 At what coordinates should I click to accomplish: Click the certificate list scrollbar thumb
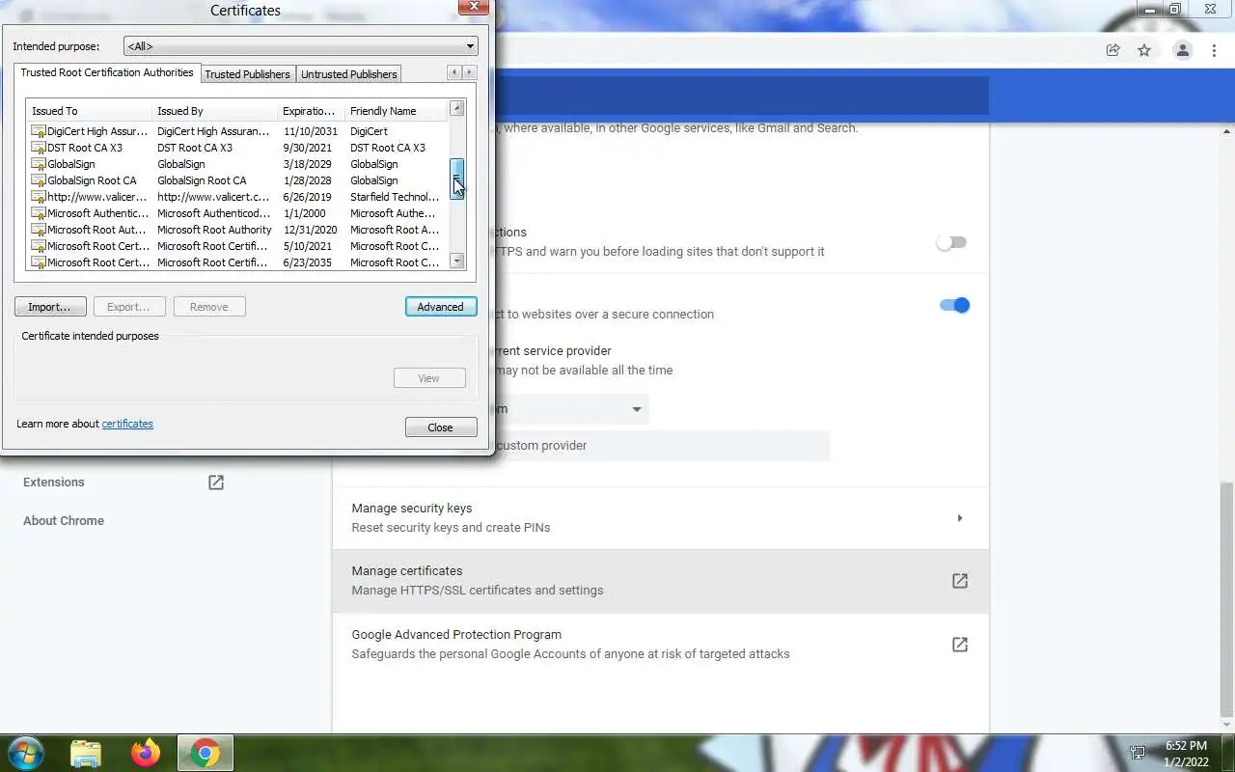457,178
